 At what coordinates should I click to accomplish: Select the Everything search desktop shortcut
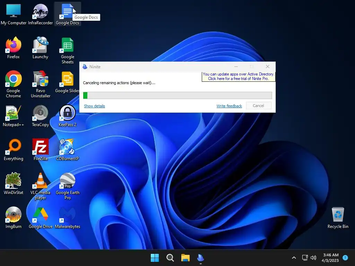tap(14, 150)
